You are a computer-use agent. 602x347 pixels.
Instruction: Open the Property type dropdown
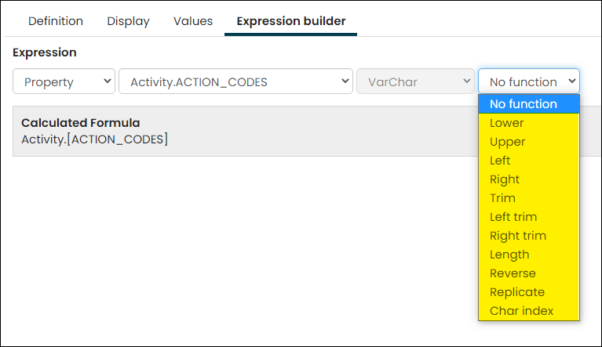pos(64,81)
